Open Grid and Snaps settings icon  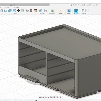60,97
